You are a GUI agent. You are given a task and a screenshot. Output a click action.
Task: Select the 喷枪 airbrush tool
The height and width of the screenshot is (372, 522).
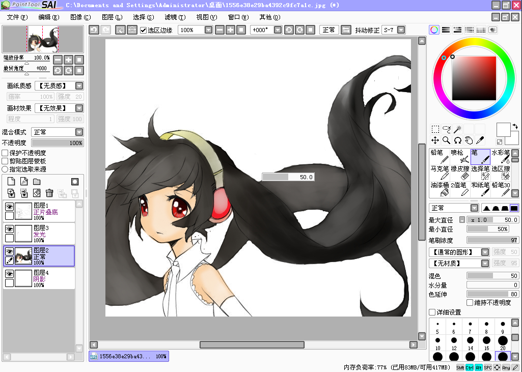point(460,156)
